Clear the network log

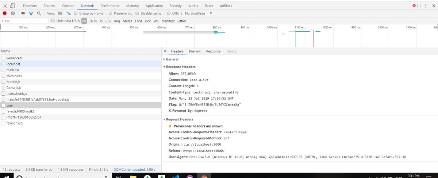coord(13,13)
